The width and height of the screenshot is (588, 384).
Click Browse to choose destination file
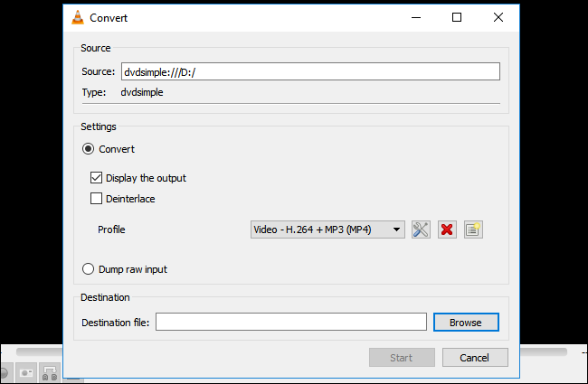coord(466,323)
